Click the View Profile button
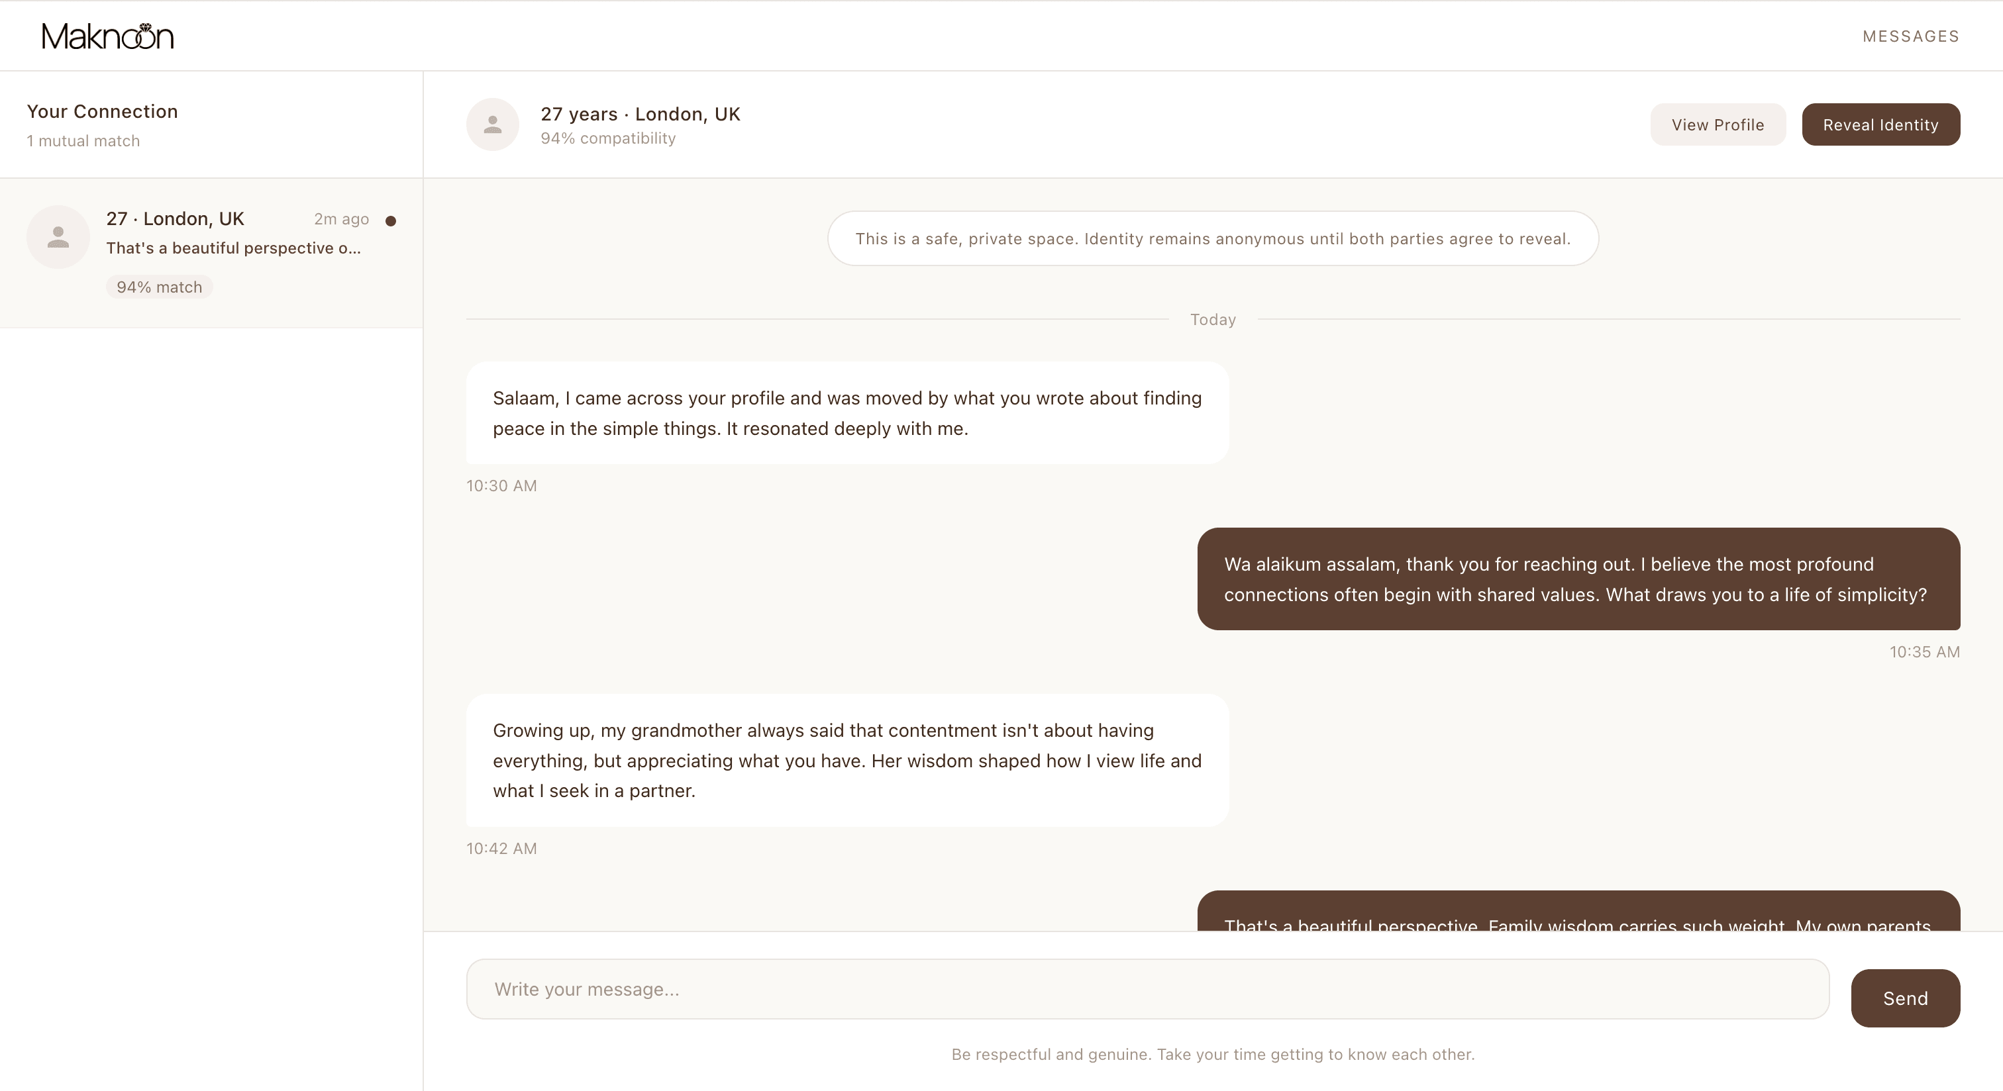This screenshot has height=1091, width=2003. coord(1717,124)
